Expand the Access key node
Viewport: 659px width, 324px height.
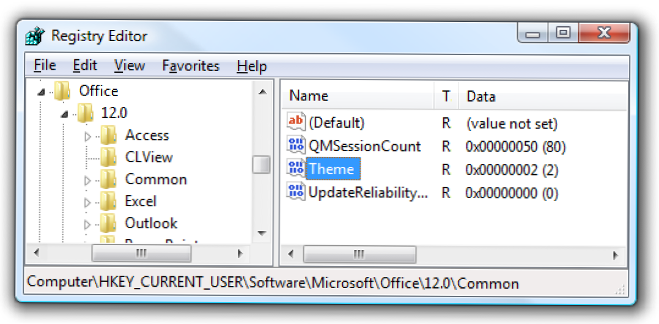(87, 136)
